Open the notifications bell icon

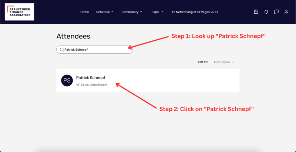[x=266, y=12]
